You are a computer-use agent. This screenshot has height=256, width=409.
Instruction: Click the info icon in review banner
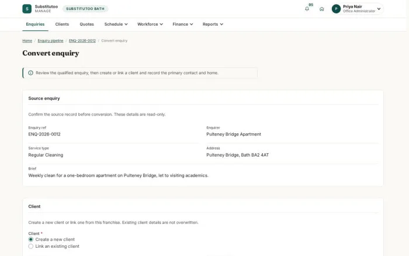[30, 73]
